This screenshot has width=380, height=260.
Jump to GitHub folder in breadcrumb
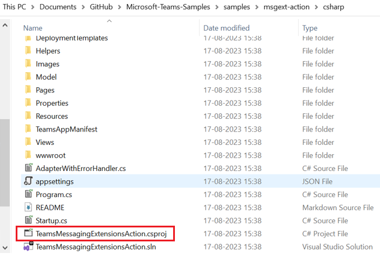(101, 7)
